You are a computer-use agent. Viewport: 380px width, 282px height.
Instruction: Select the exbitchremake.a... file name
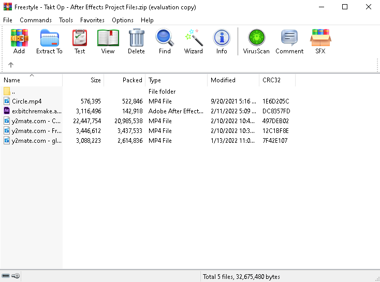tap(37, 111)
